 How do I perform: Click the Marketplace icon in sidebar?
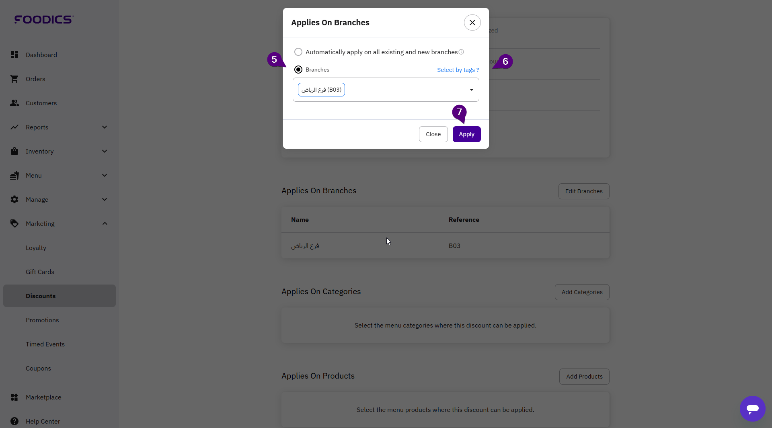point(14,397)
